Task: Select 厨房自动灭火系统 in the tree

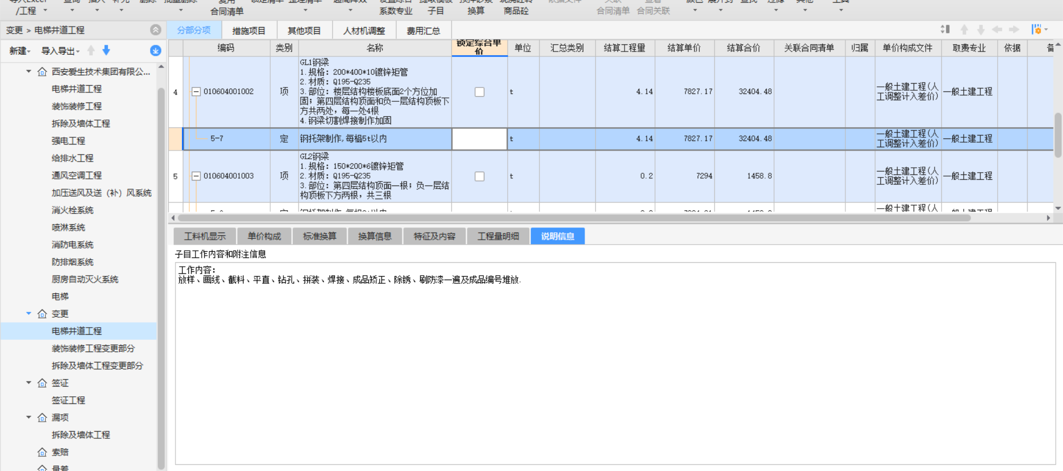Action: tap(85, 280)
